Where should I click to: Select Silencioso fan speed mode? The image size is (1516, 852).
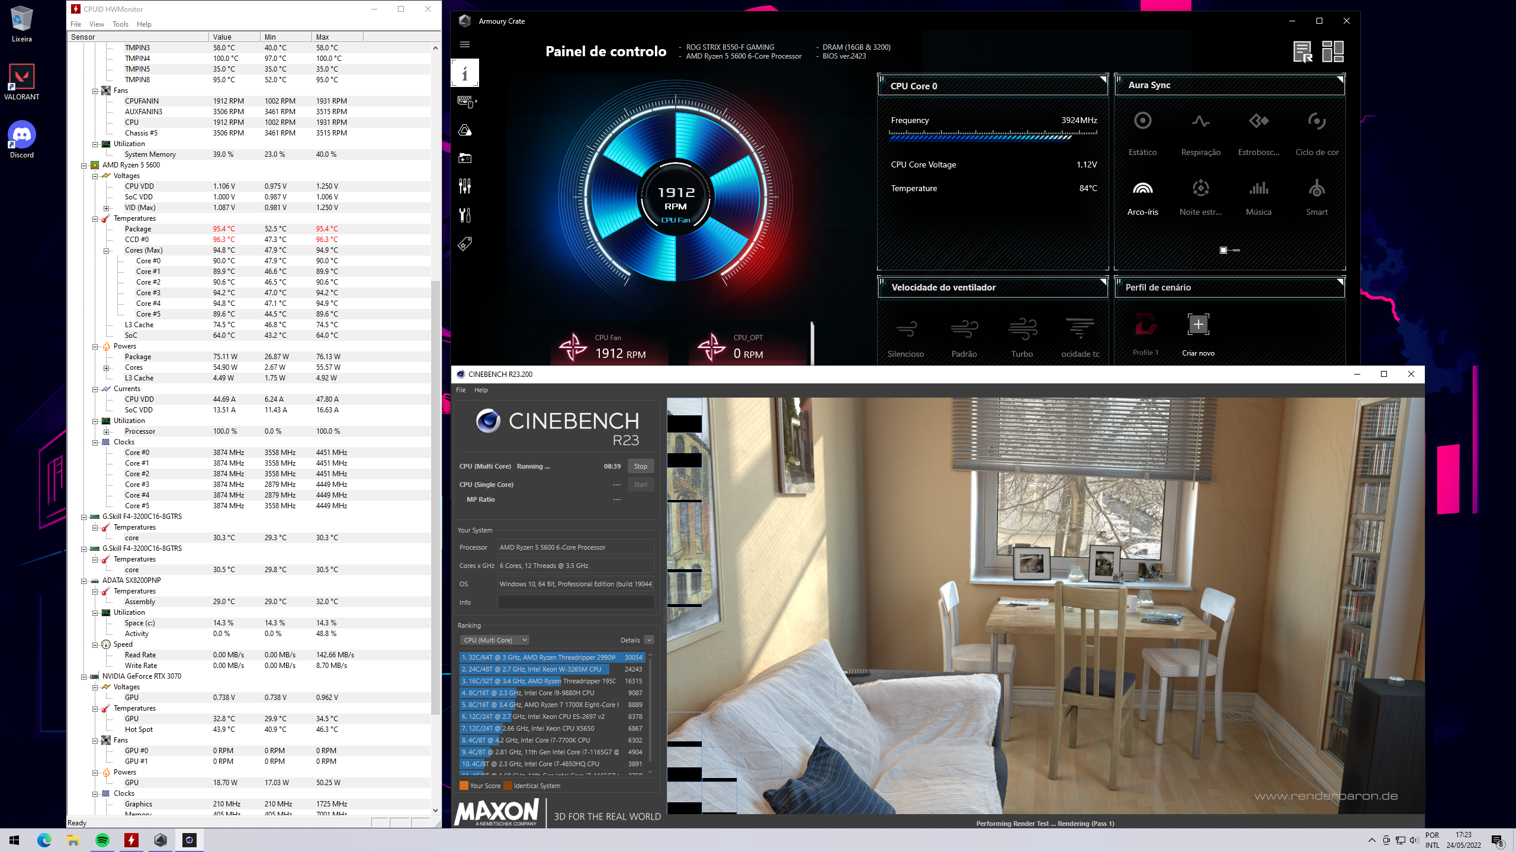point(905,330)
